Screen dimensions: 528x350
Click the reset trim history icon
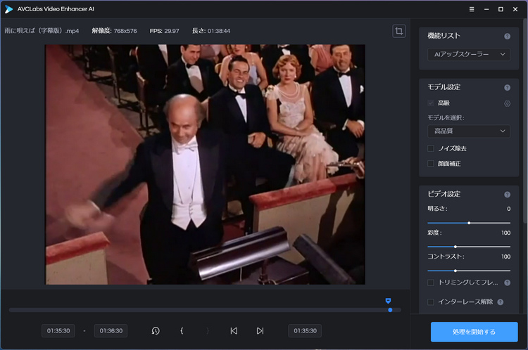click(x=156, y=331)
